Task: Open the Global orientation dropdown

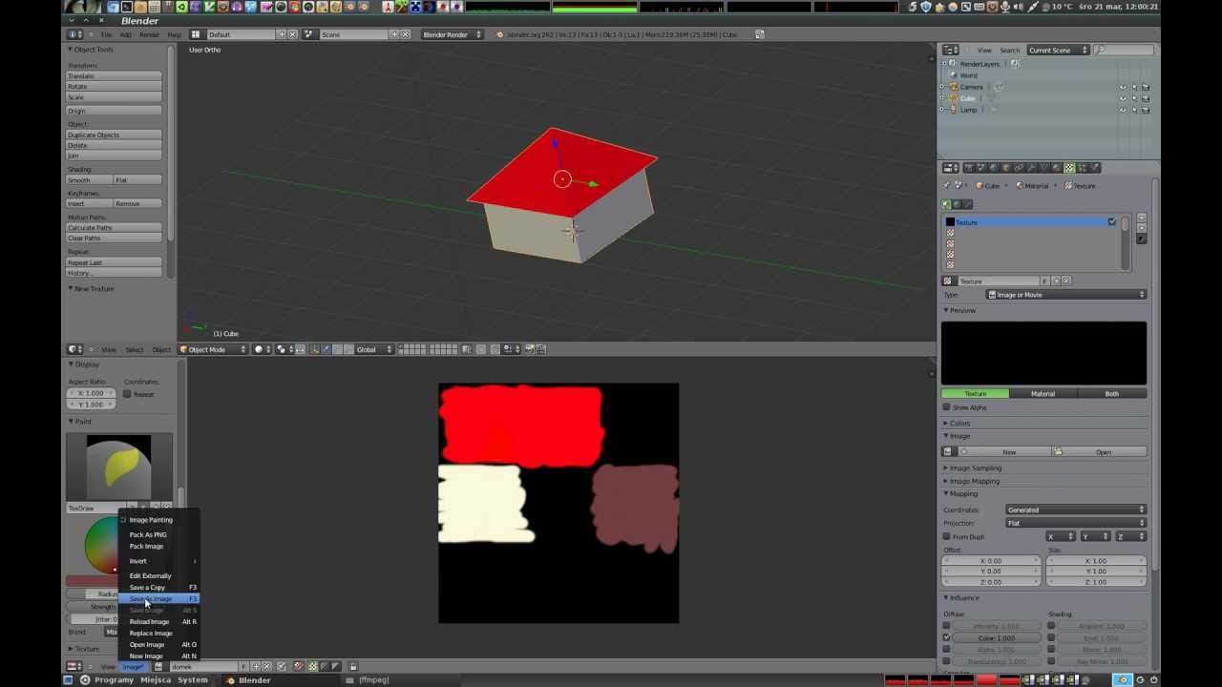Action: click(x=373, y=349)
